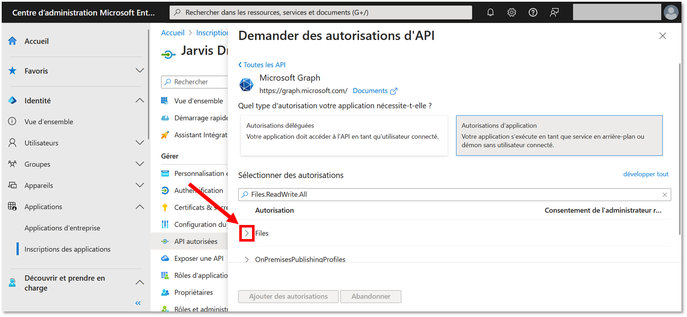
Task: Click the Propriétaires people icon
Action: tap(165, 293)
